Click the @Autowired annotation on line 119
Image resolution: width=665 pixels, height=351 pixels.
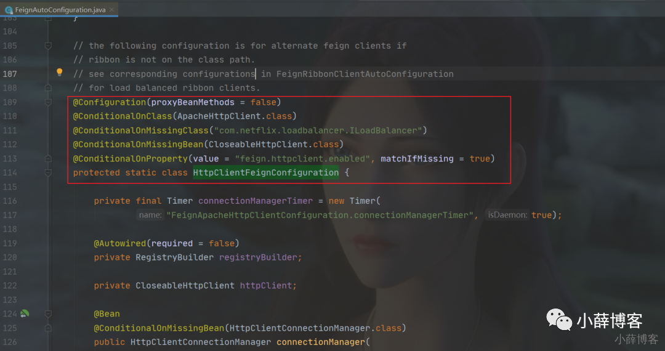click(x=120, y=243)
